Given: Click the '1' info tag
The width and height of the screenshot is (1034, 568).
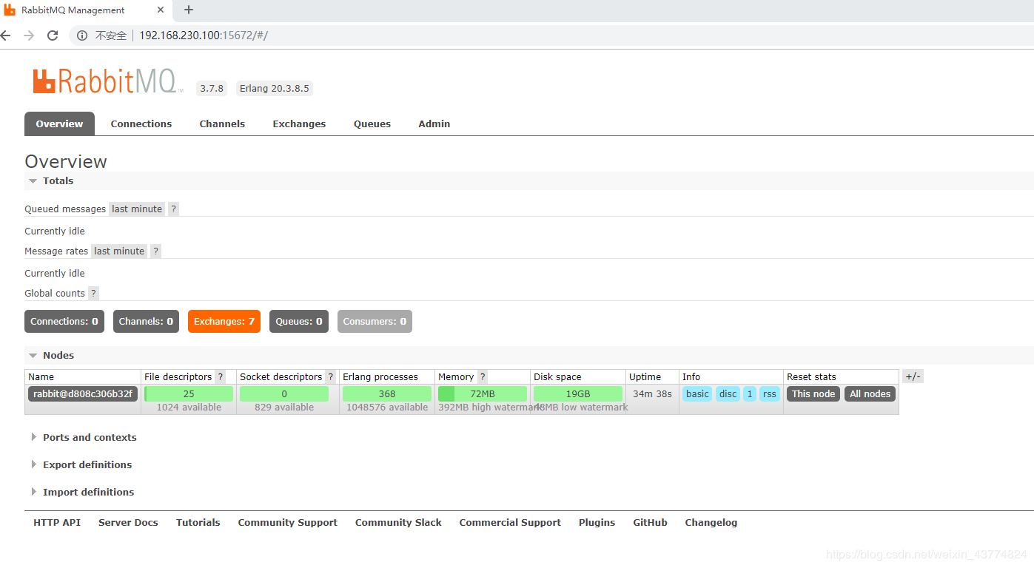Looking at the screenshot, I should coord(750,394).
